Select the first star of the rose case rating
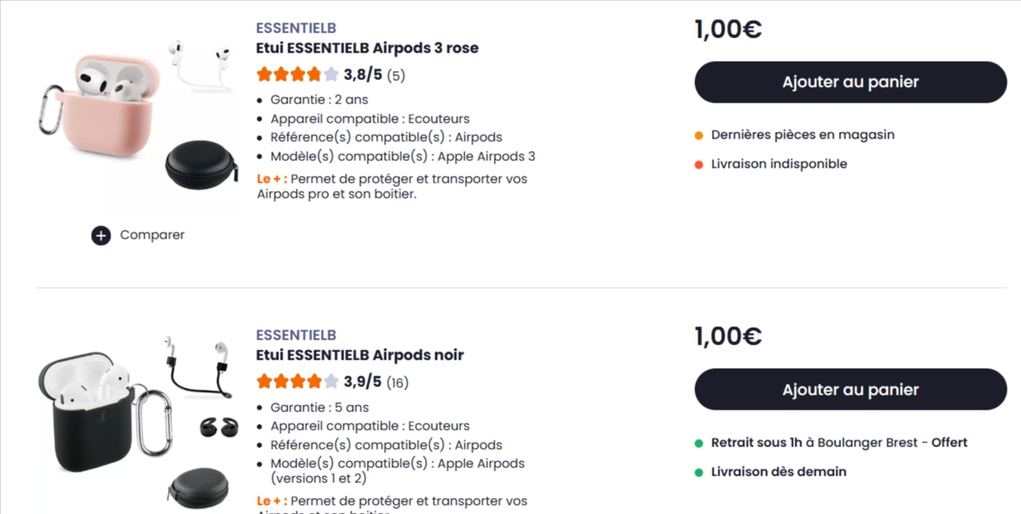Viewport: 1021px width, 514px height. point(262,74)
